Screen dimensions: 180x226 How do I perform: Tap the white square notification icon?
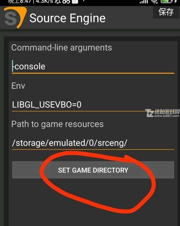[x=75, y=1]
